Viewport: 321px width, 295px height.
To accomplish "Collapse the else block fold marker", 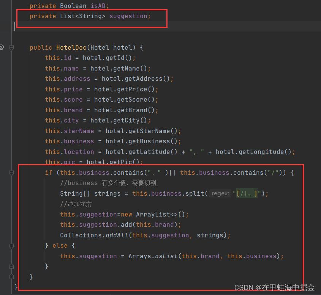I will (11, 246).
